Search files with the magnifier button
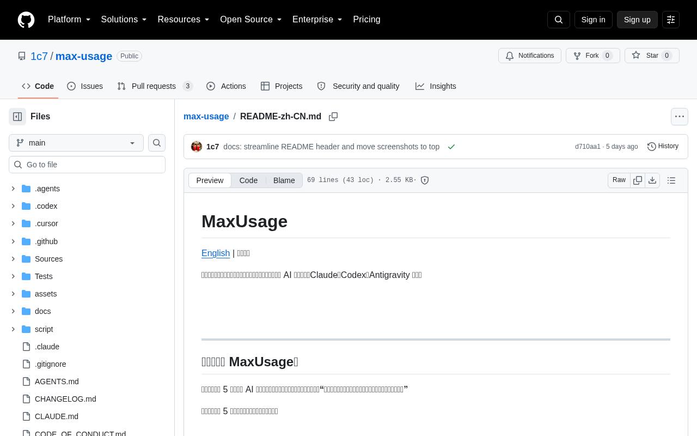Viewport: 697px width, 436px height. tap(157, 143)
